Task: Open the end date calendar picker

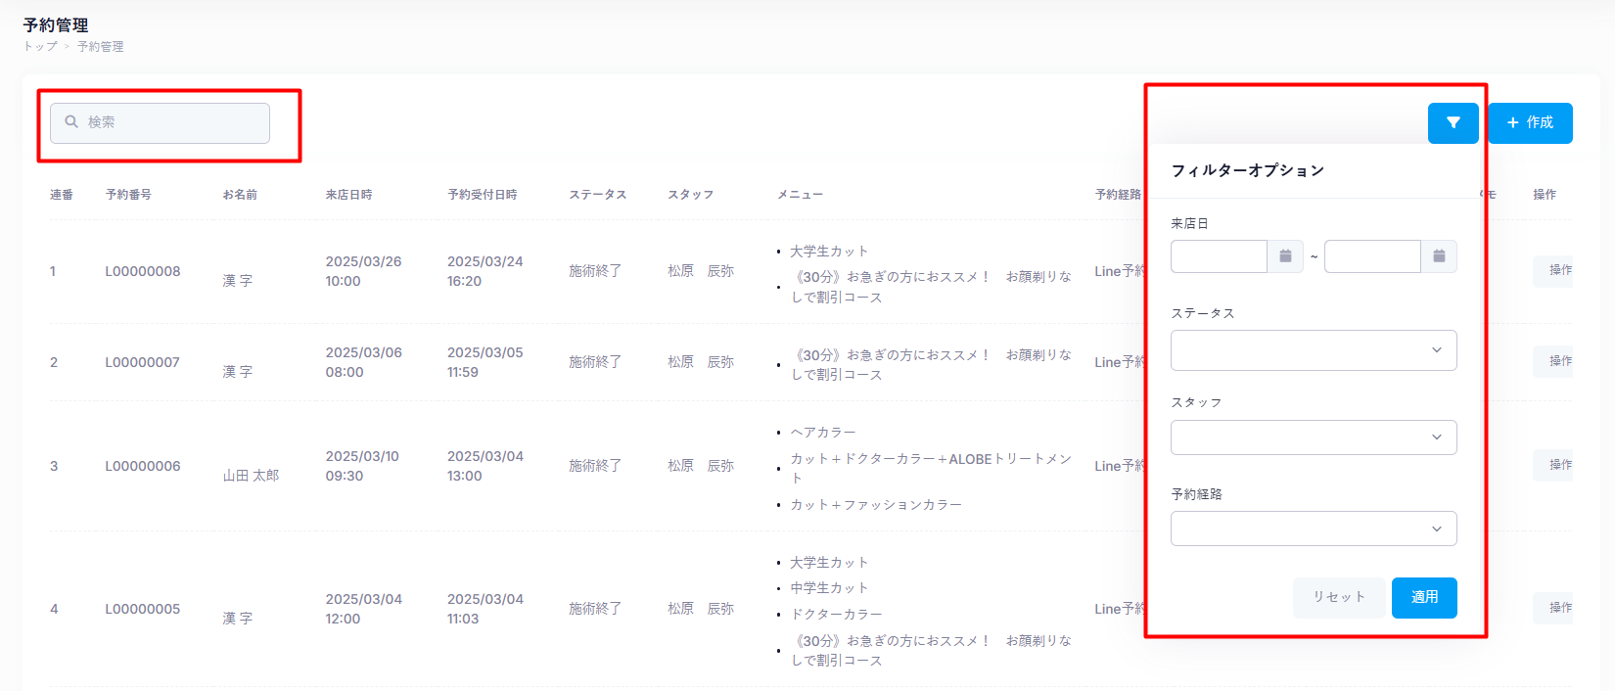Action: click(1439, 256)
